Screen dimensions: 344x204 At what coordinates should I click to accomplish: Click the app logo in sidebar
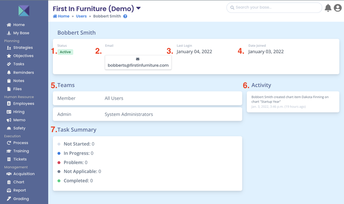(x=24, y=11)
